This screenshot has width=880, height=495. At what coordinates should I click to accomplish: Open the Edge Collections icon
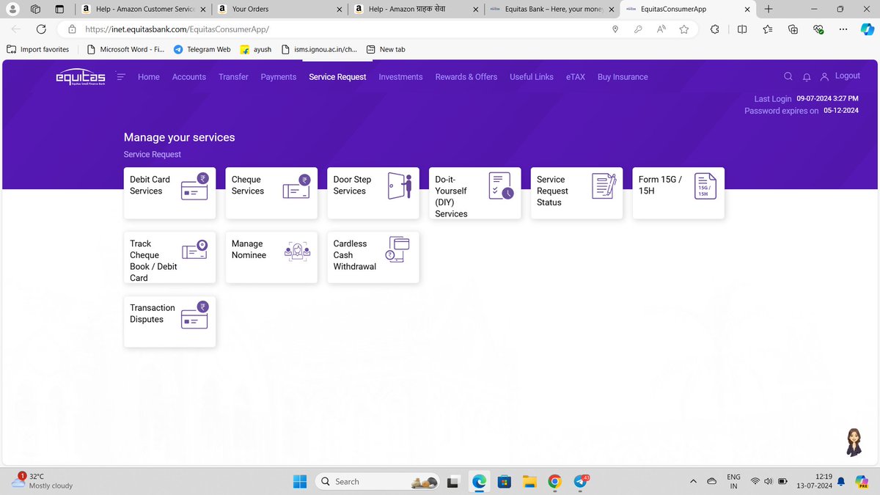pos(793,29)
